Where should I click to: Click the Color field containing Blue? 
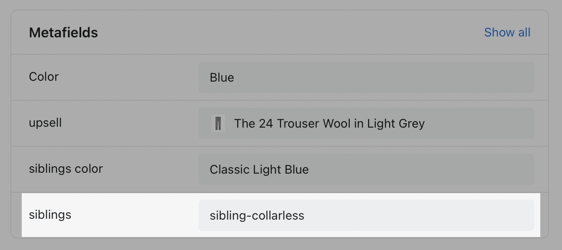pyautogui.click(x=366, y=77)
